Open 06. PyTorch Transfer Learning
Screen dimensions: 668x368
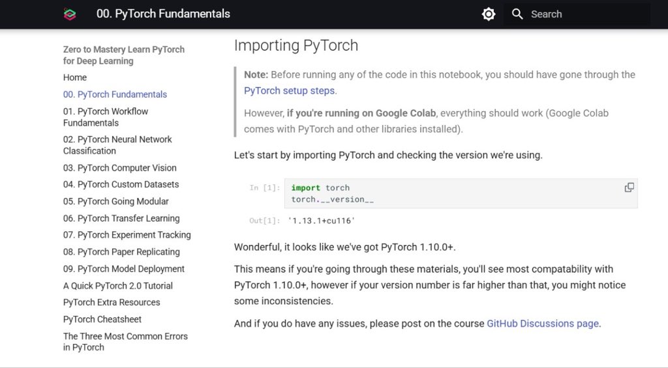click(121, 218)
